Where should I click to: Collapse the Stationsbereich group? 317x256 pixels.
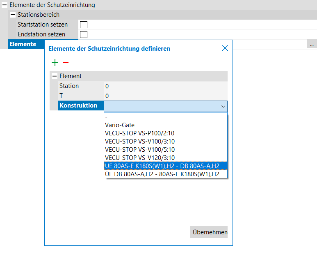[13, 15]
